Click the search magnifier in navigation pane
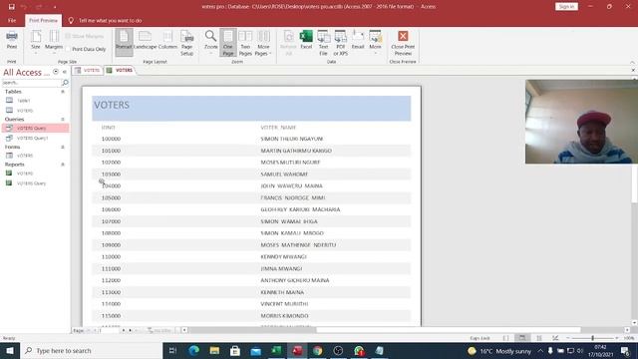Screen dimensions: 638x359 click(65, 83)
